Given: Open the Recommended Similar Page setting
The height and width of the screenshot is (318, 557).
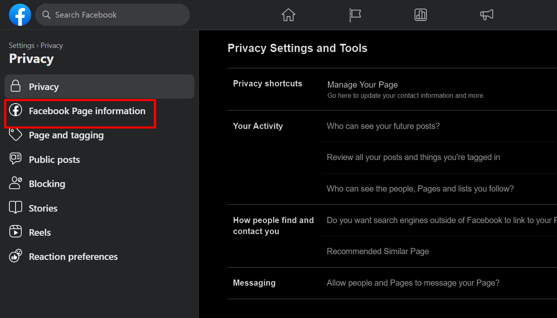Looking at the screenshot, I should point(378,251).
